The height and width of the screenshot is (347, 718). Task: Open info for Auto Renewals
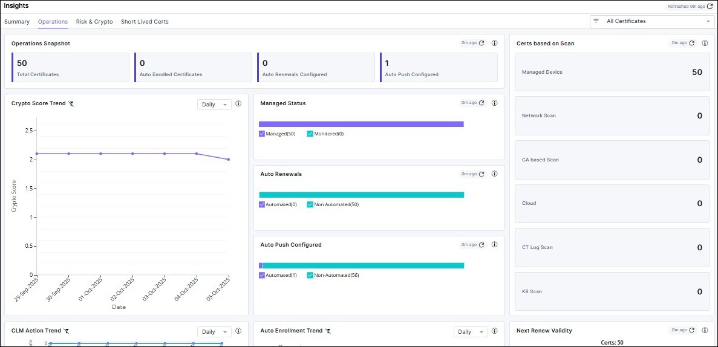point(495,174)
